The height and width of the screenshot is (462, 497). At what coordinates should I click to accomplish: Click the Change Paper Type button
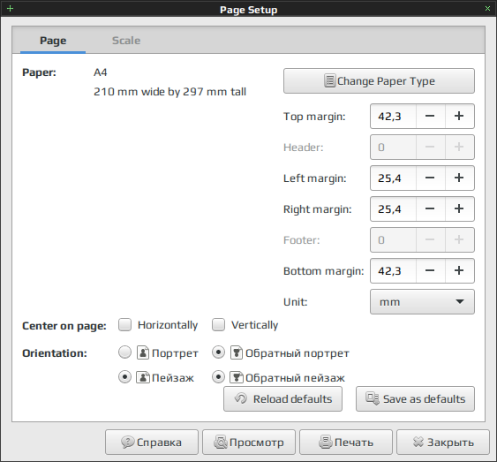pyautogui.click(x=379, y=81)
